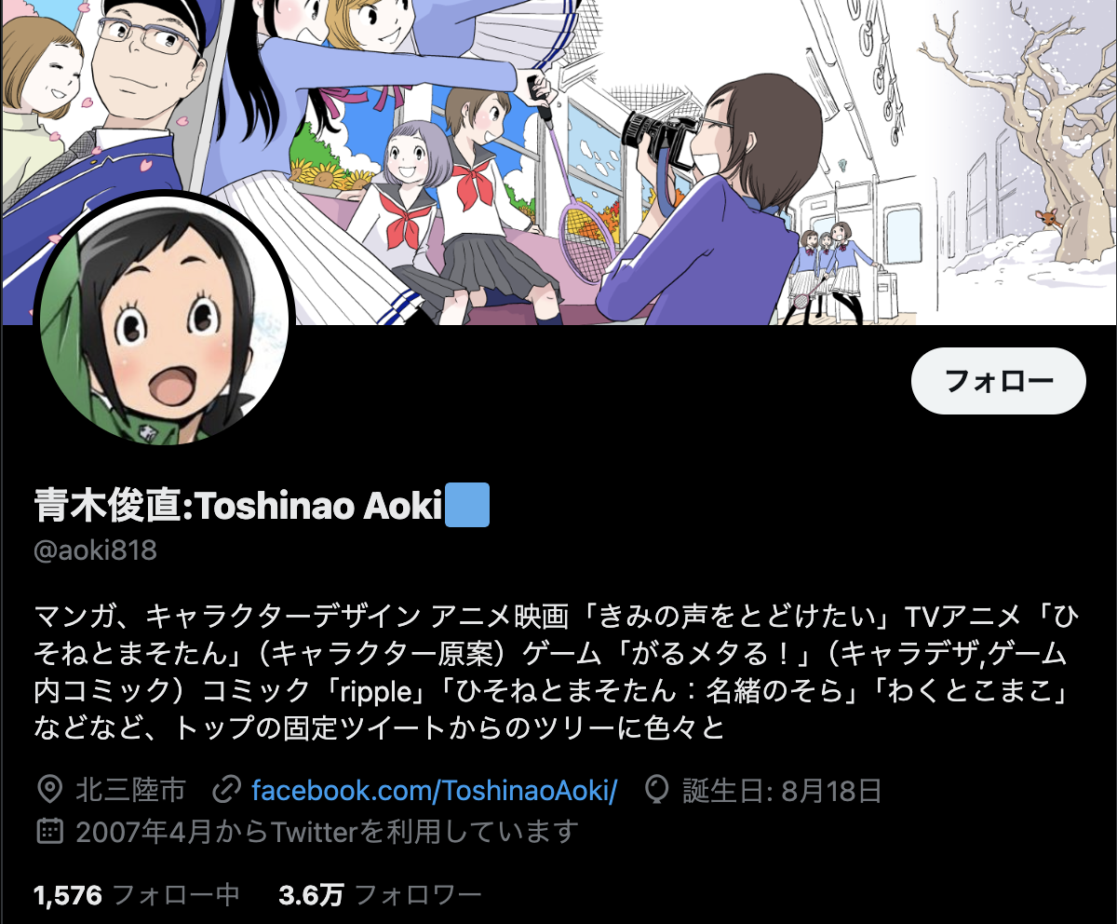Open the 3.6万 フォロワー followers list
This screenshot has height=924, width=1117.
tap(380, 896)
